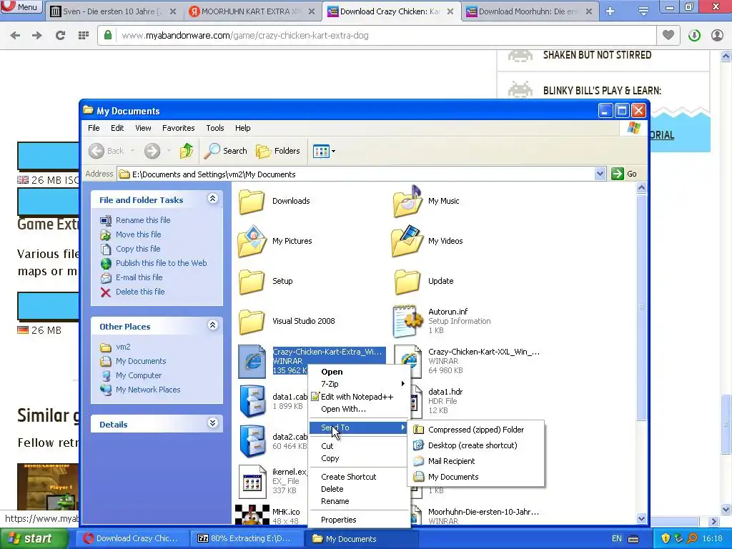Viewport: 732px width, 549px height.
Task: Select the Visual Studio 2008 folder icon
Action: pyautogui.click(x=252, y=321)
